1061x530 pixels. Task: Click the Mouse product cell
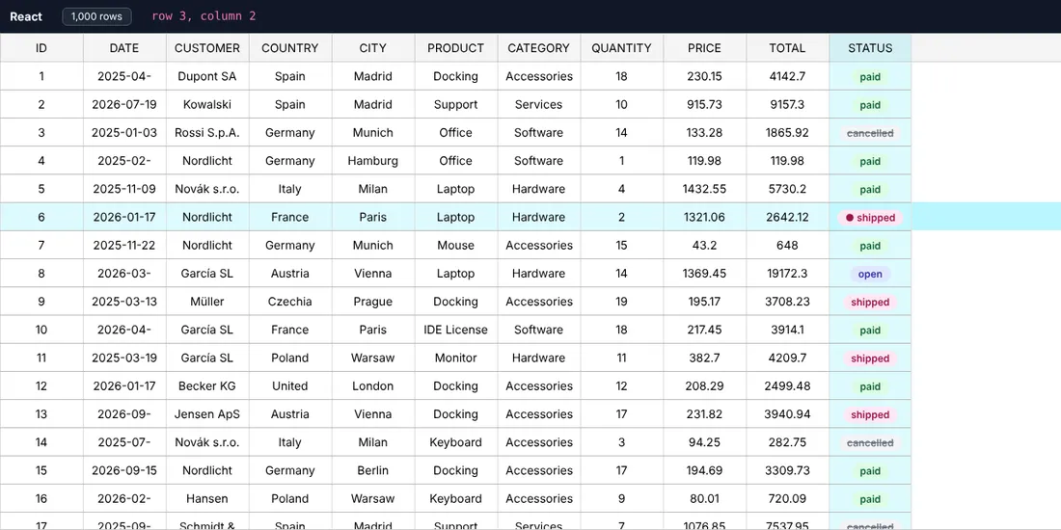tap(456, 246)
